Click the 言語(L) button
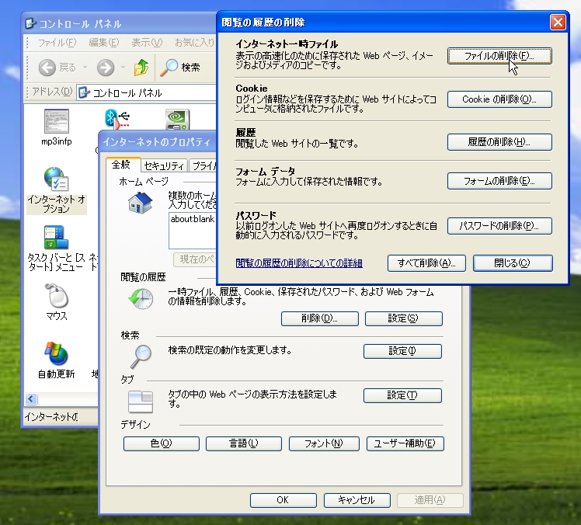 [x=243, y=443]
